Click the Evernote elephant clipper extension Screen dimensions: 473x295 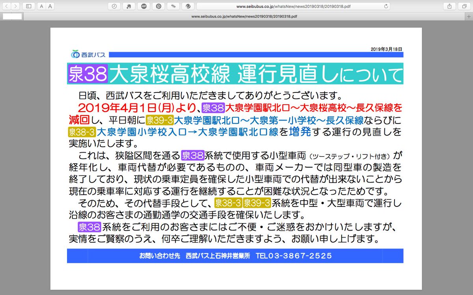(x=129, y=6)
